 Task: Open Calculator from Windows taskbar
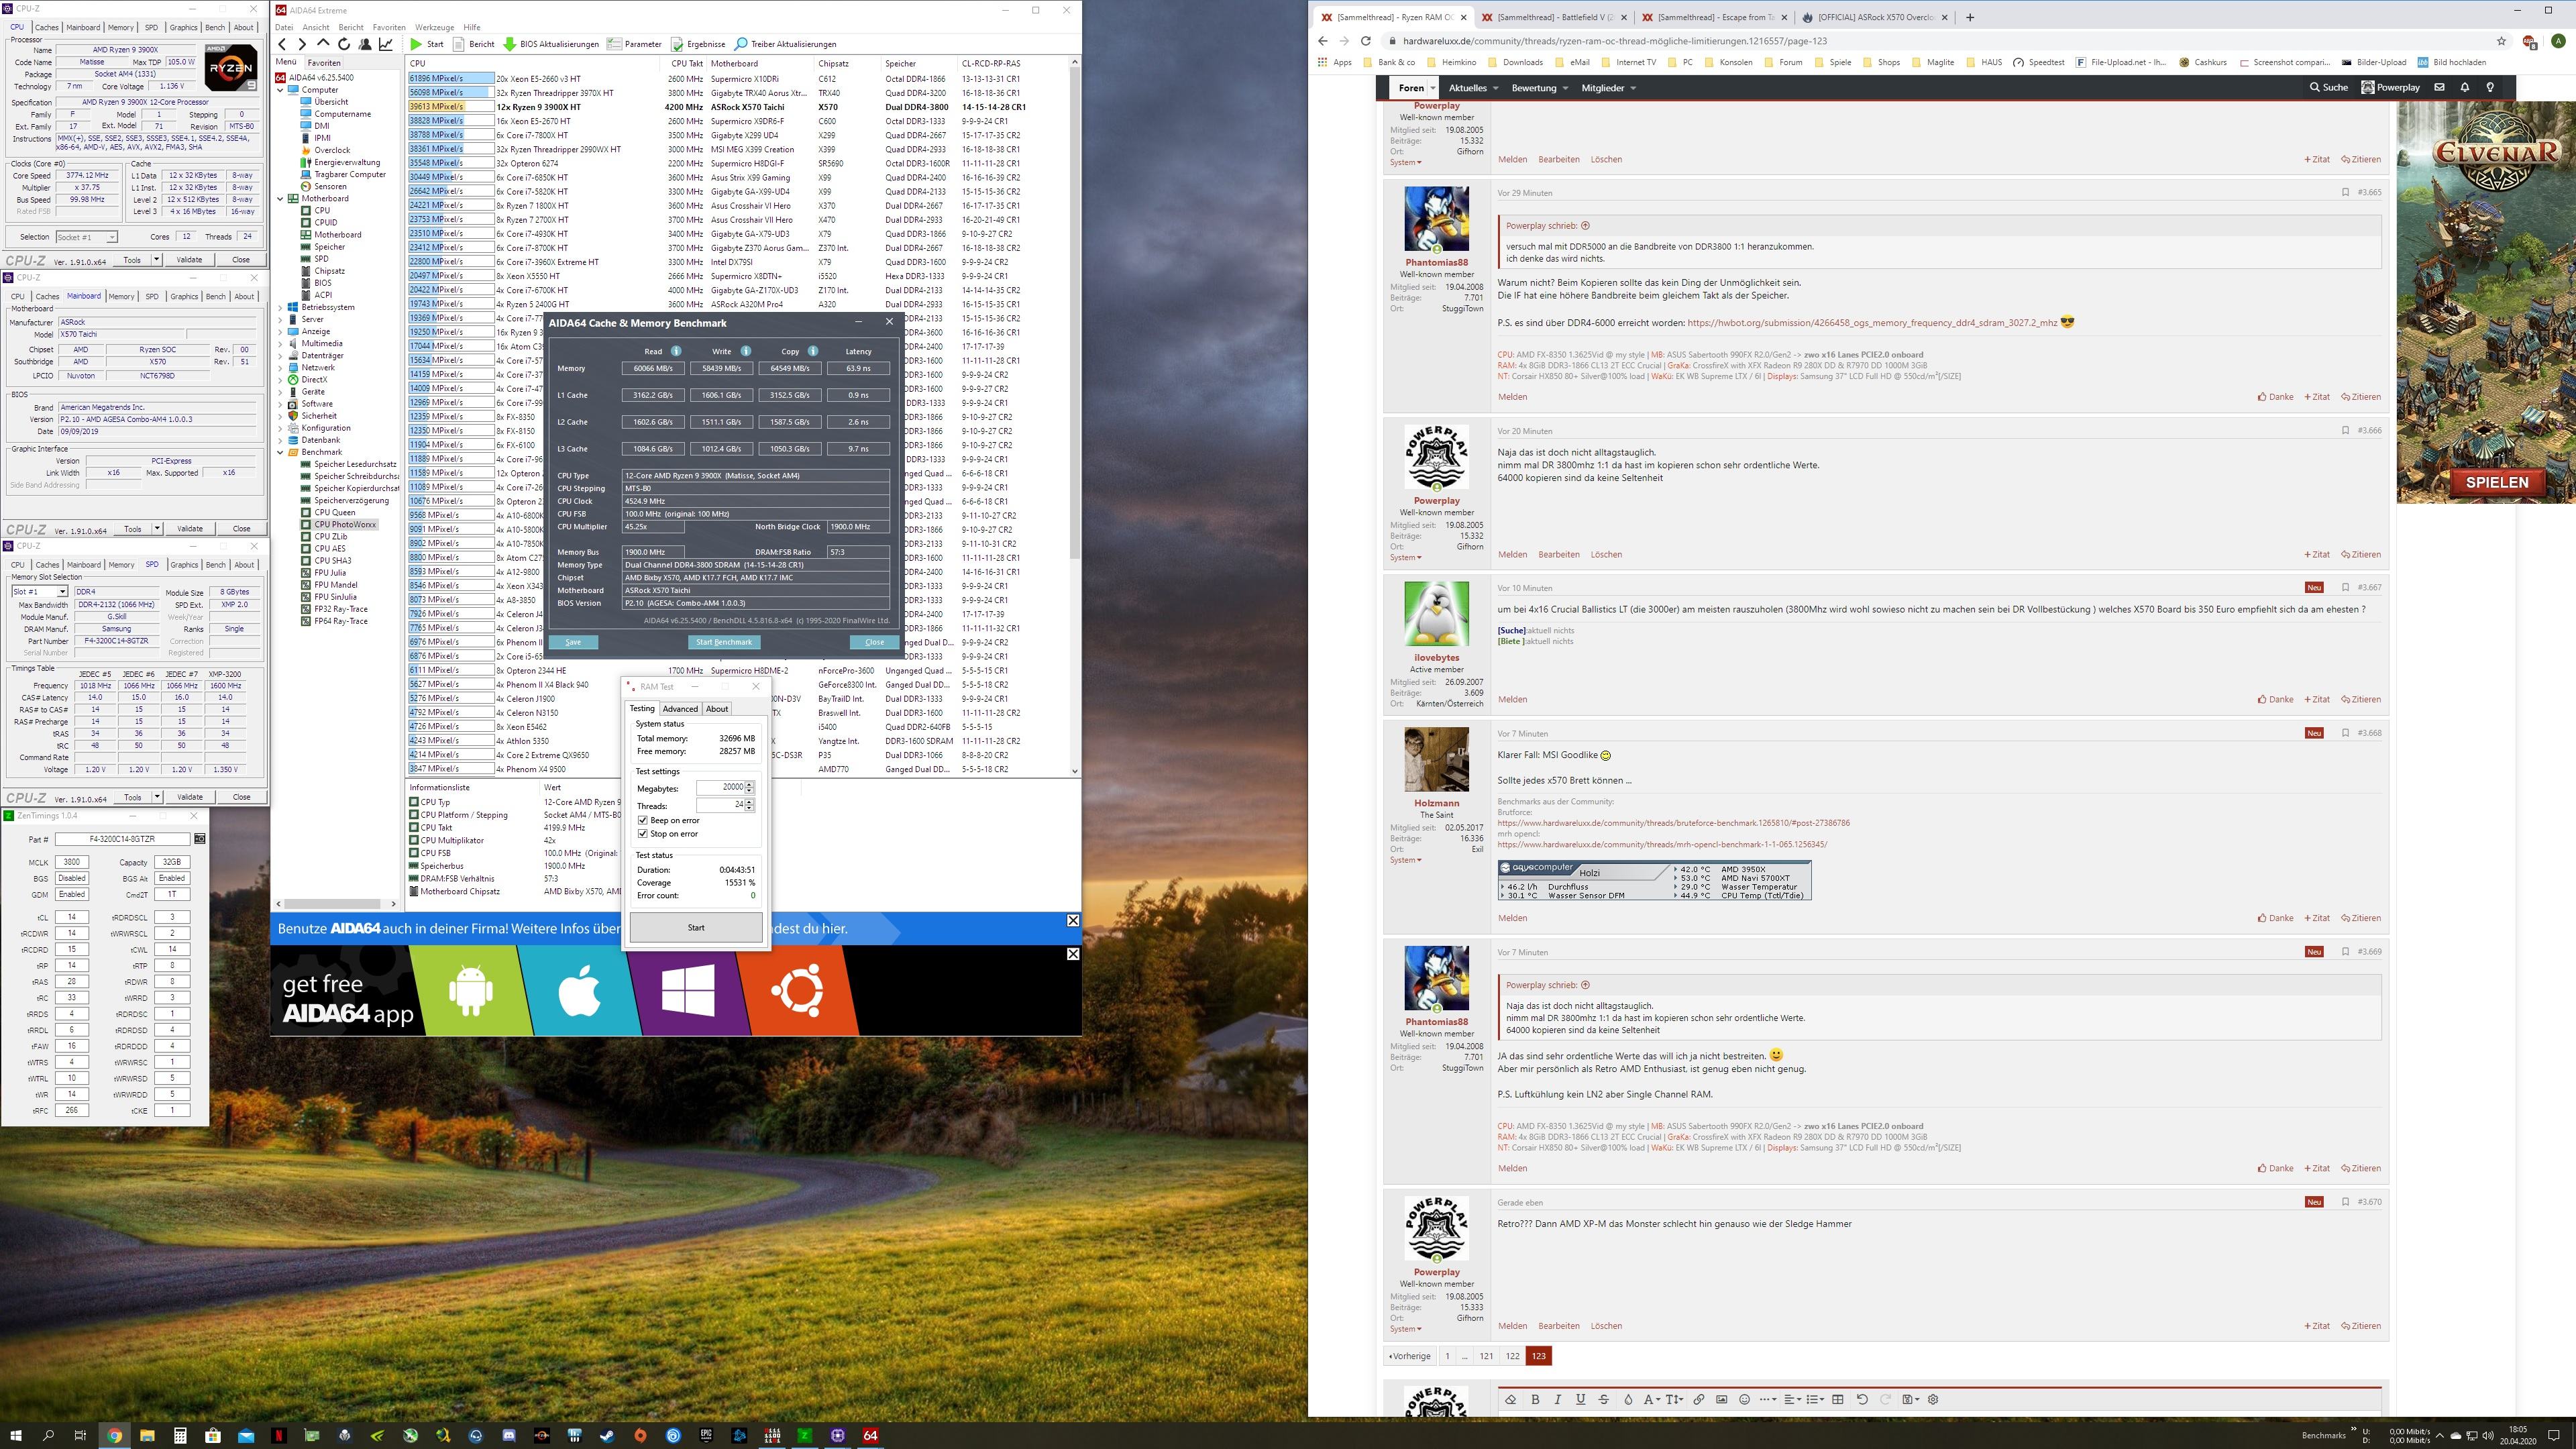(x=180, y=1435)
